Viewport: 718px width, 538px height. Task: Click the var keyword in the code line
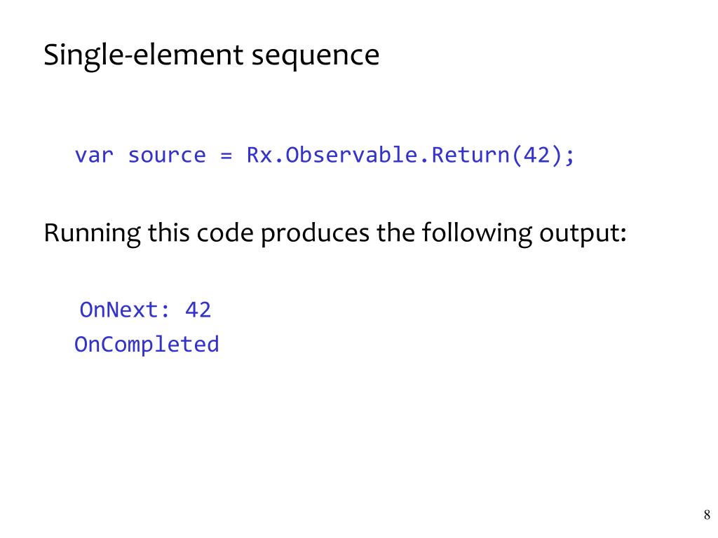tap(93, 156)
